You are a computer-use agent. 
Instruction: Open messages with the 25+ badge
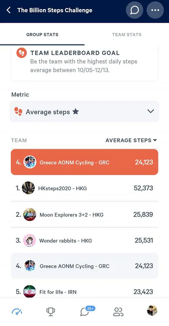87,311
